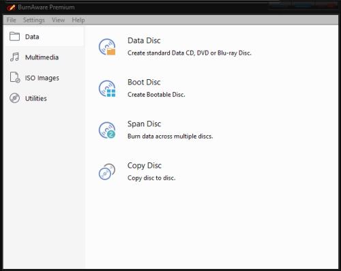Click the Data Disc icon

pyautogui.click(x=107, y=47)
